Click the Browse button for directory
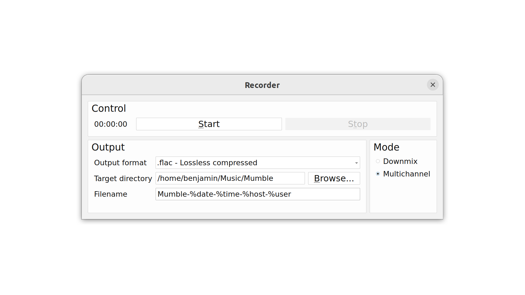This screenshot has width=525, height=295. [334, 178]
